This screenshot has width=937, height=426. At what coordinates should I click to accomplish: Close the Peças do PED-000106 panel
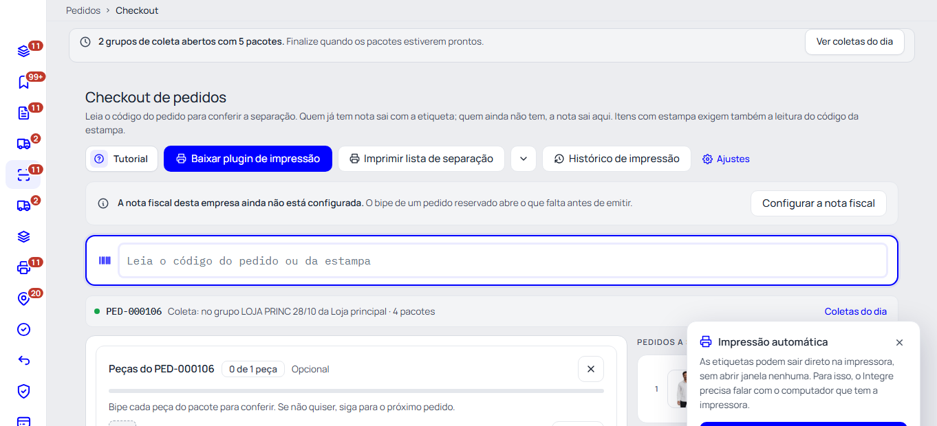(591, 369)
